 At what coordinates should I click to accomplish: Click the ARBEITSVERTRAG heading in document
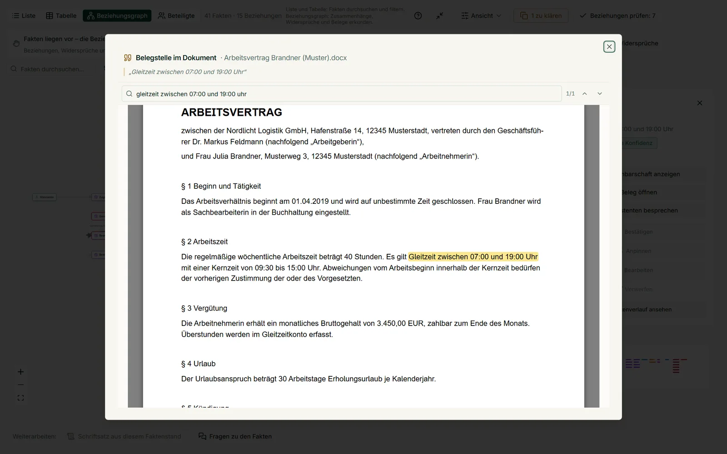[x=232, y=112]
